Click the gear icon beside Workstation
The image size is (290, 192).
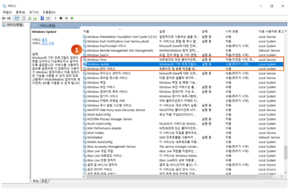point(85,137)
